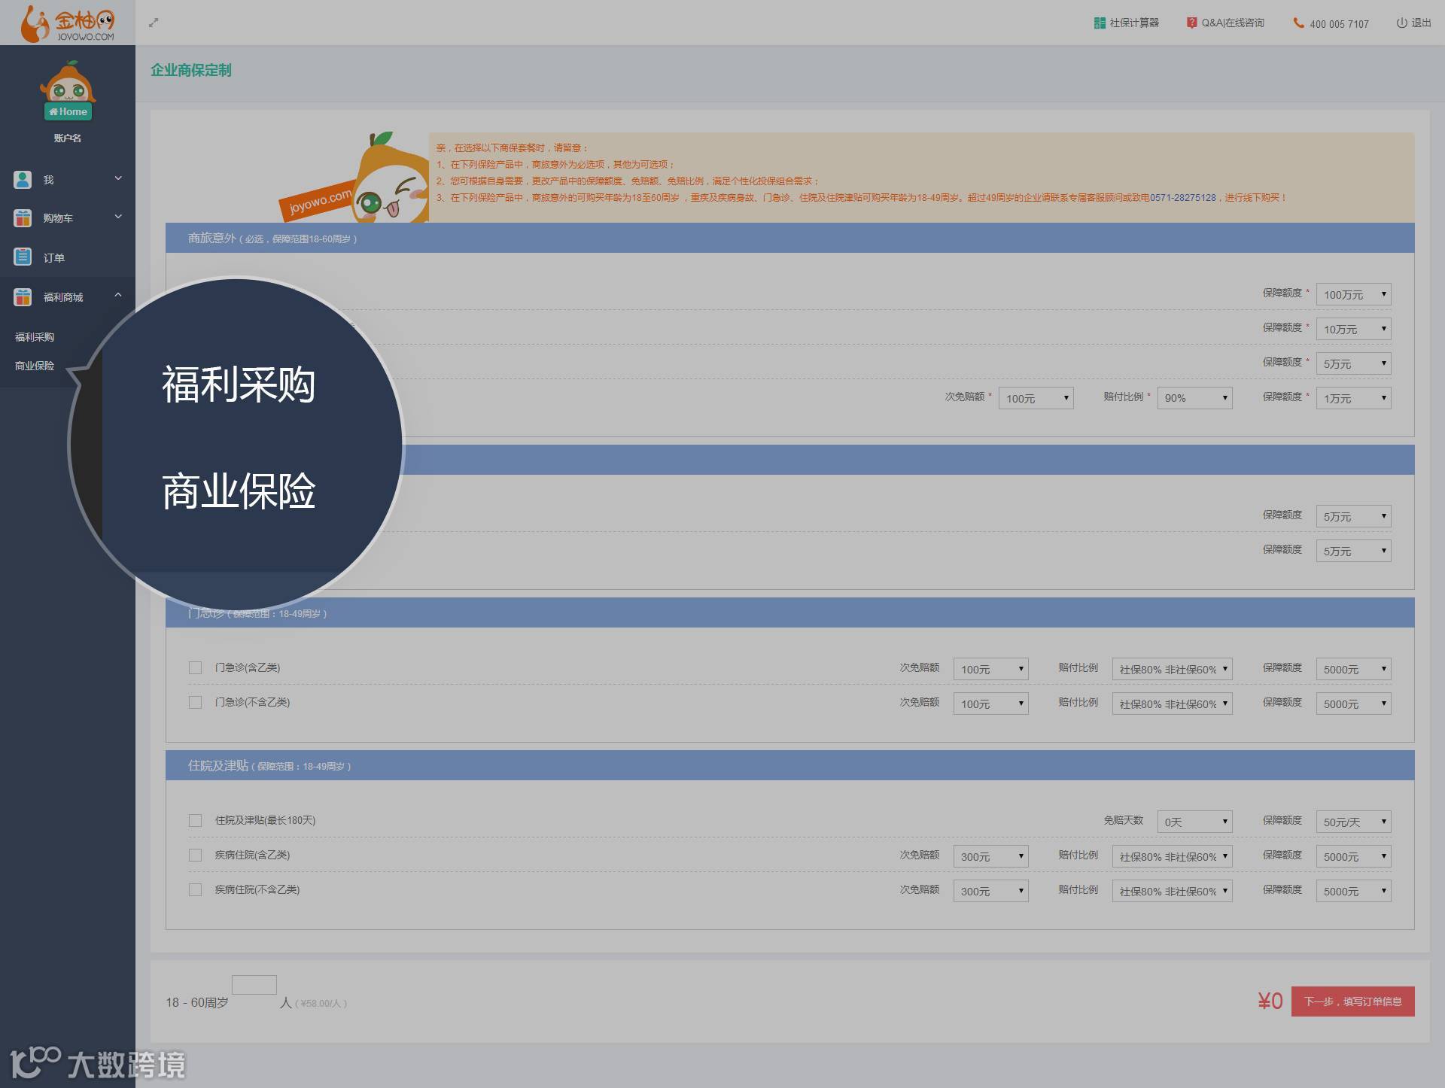1445x1088 pixels.
Task: Click the 我 profile icon in sidebar
Action: pos(23,180)
